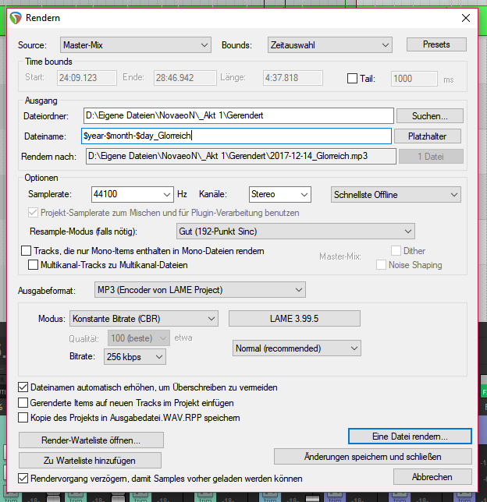
Task: Click the Dateiordner path field
Action: coord(239,115)
